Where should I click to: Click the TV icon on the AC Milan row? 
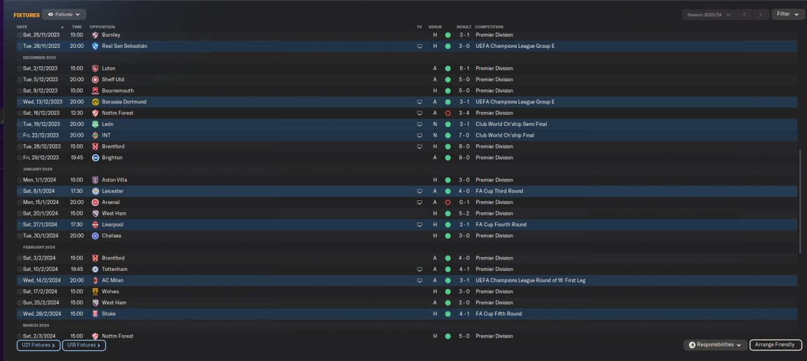(x=419, y=280)
